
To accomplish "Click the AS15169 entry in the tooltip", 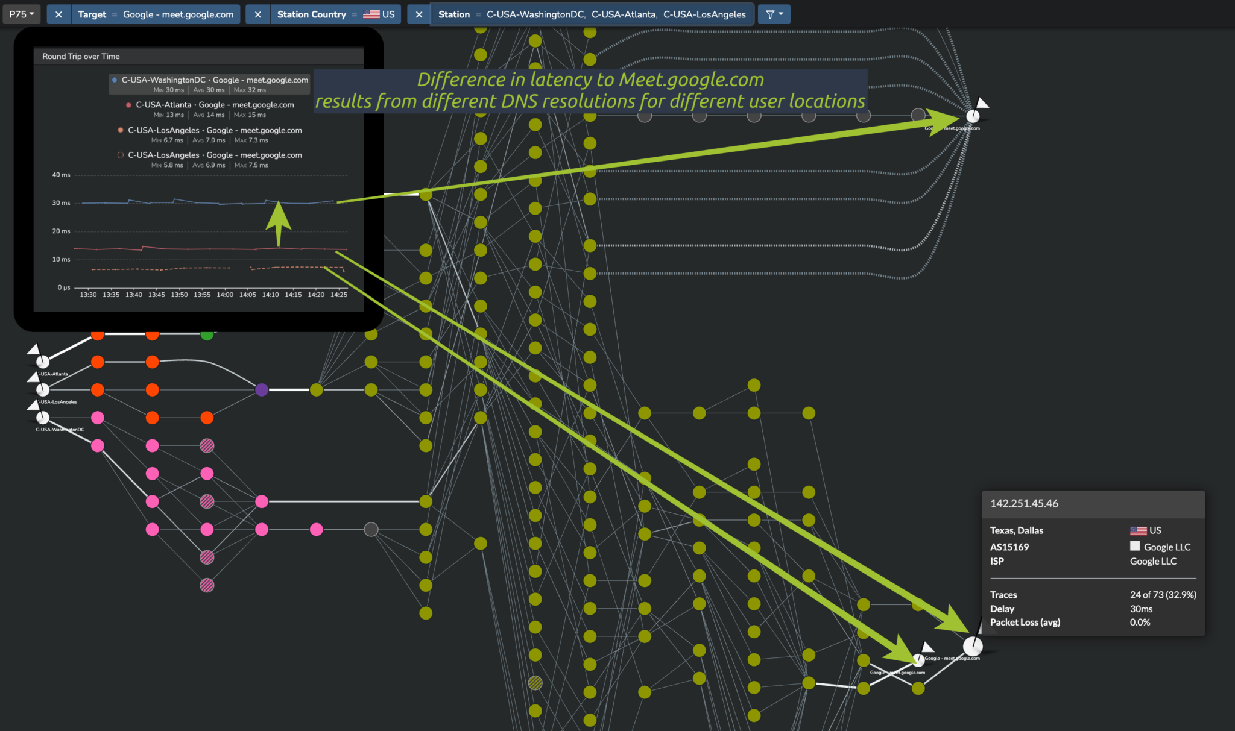I will tap(1009, 547).
